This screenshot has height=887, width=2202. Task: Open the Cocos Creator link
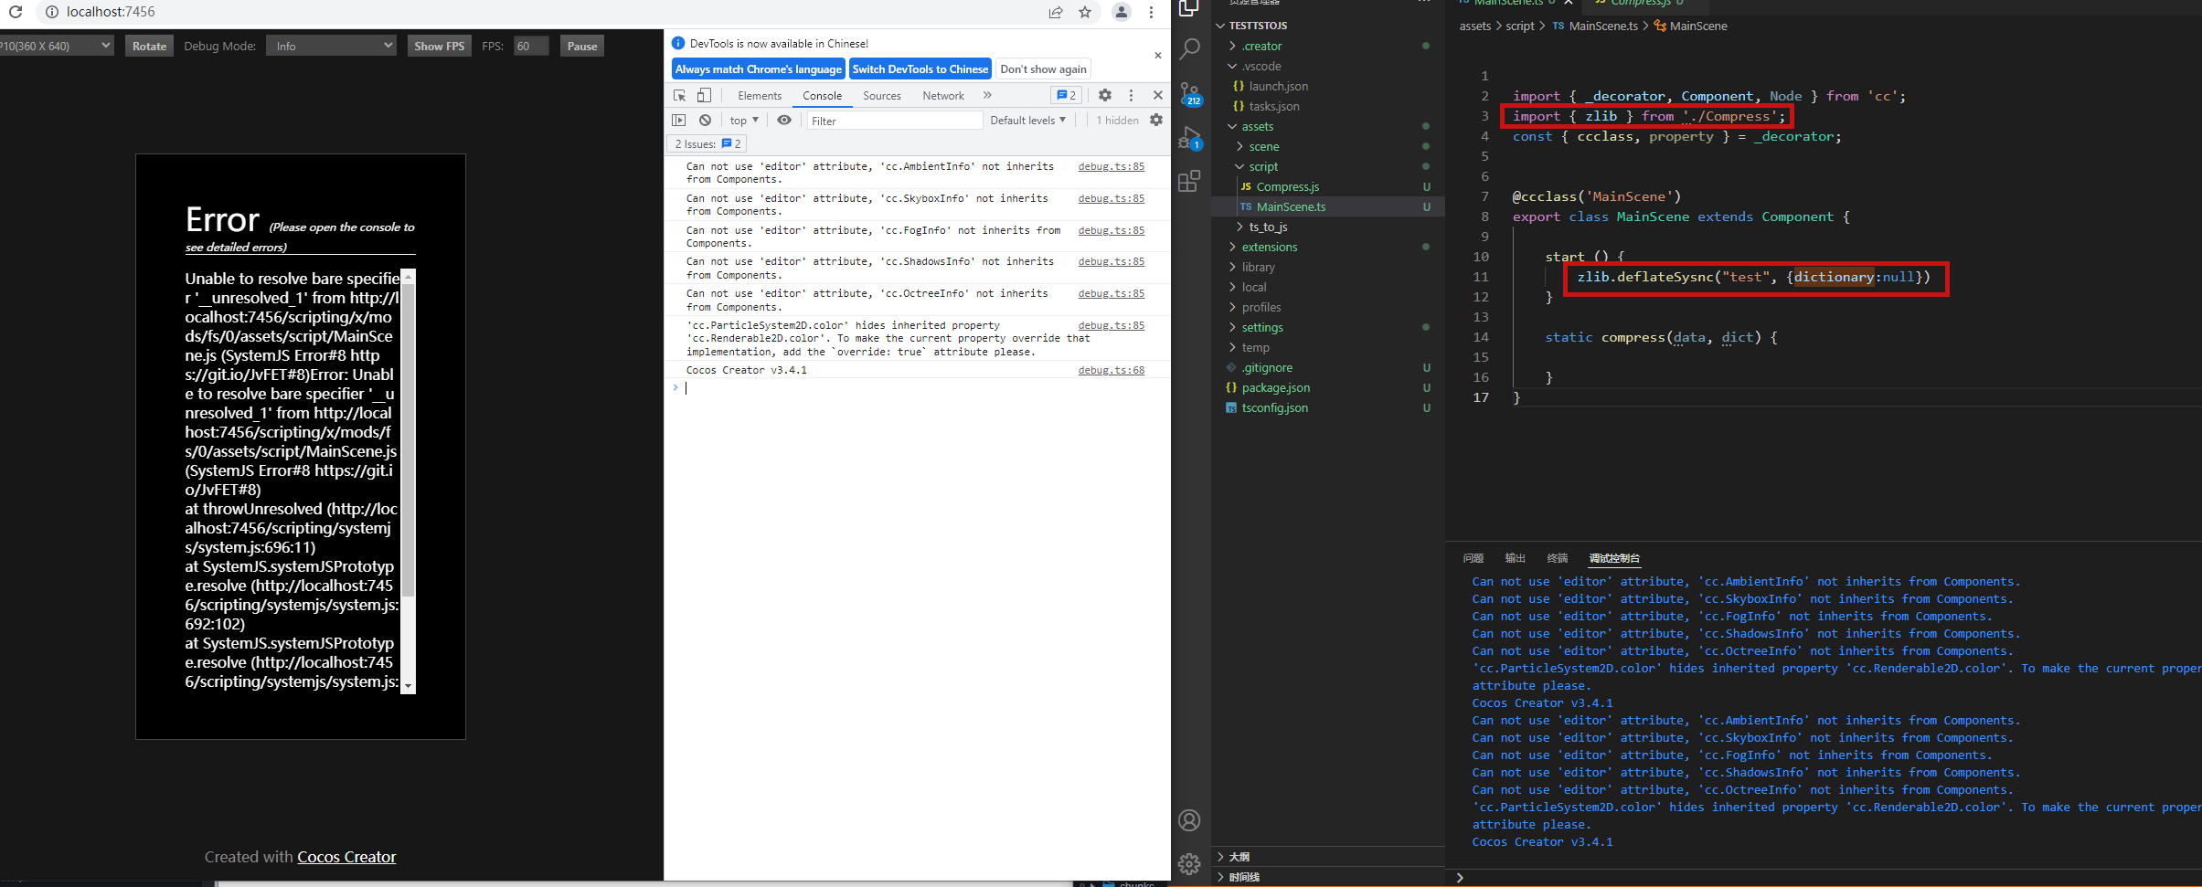[x=346, y=857]
